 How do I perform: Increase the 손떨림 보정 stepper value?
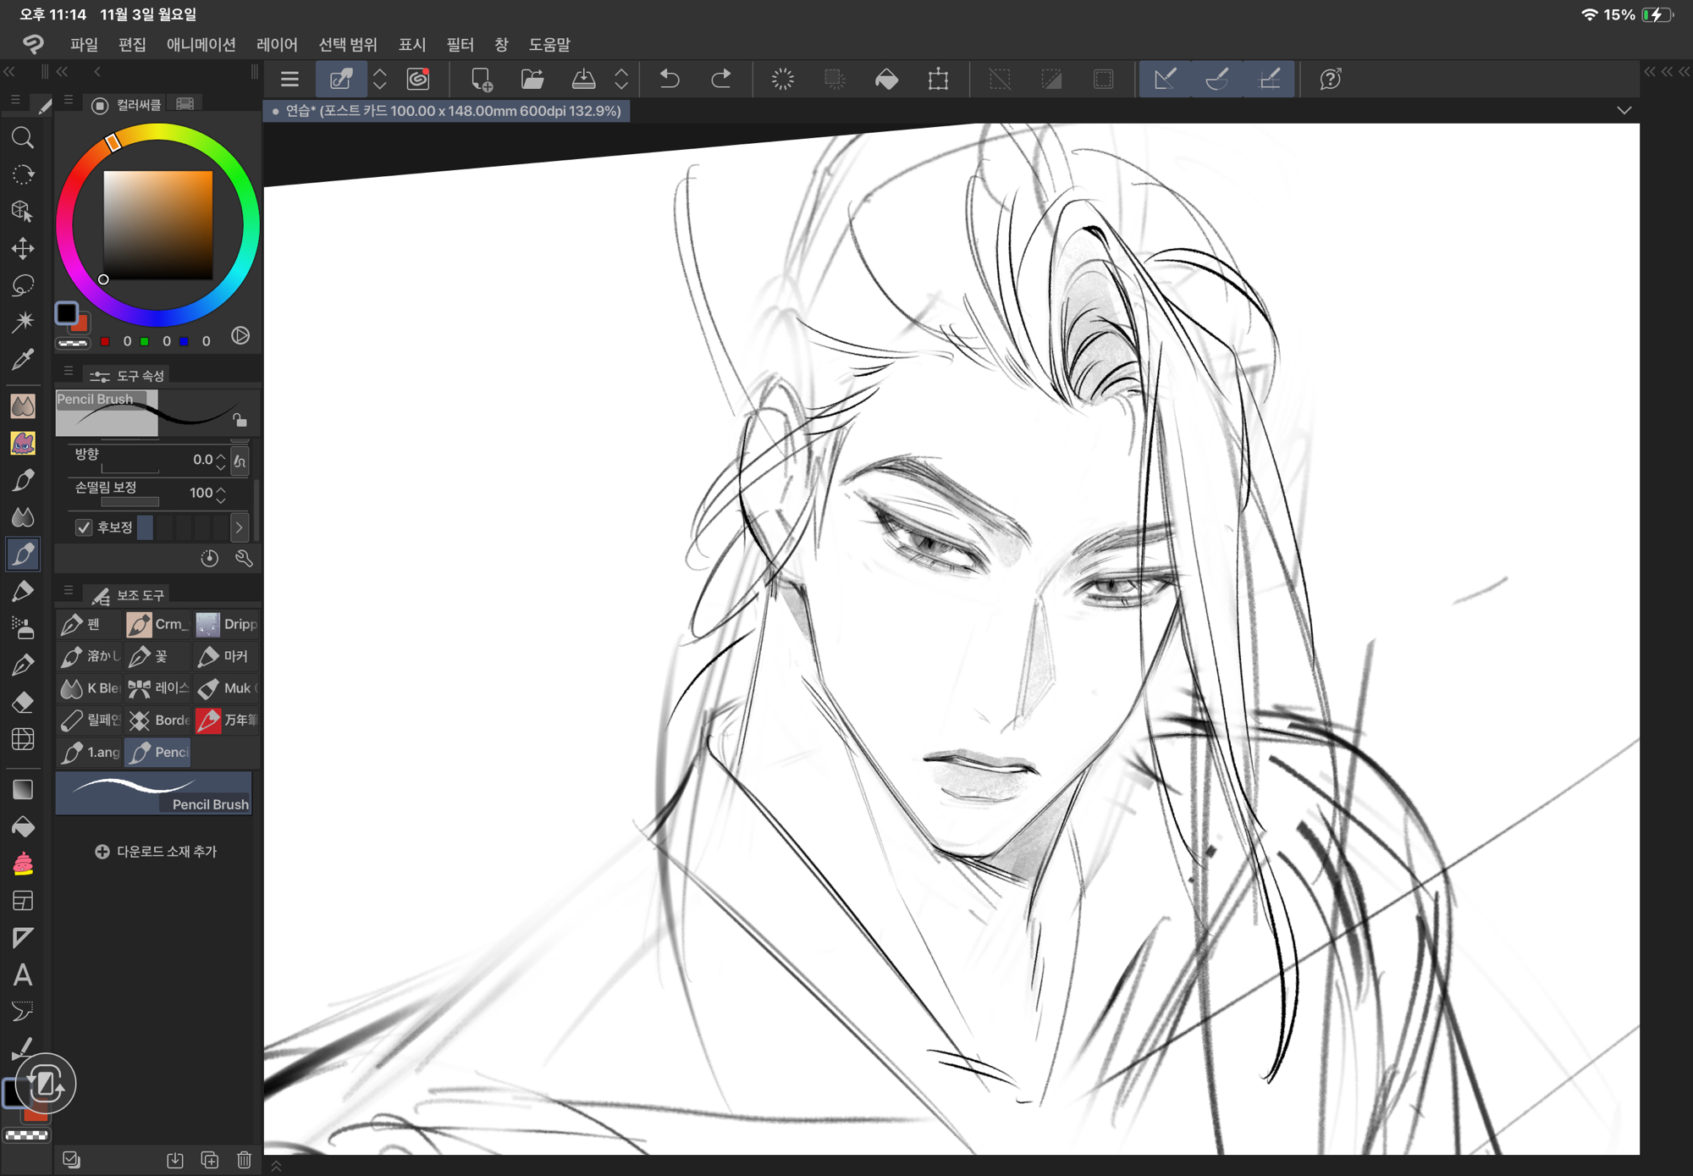coord(221,488)
